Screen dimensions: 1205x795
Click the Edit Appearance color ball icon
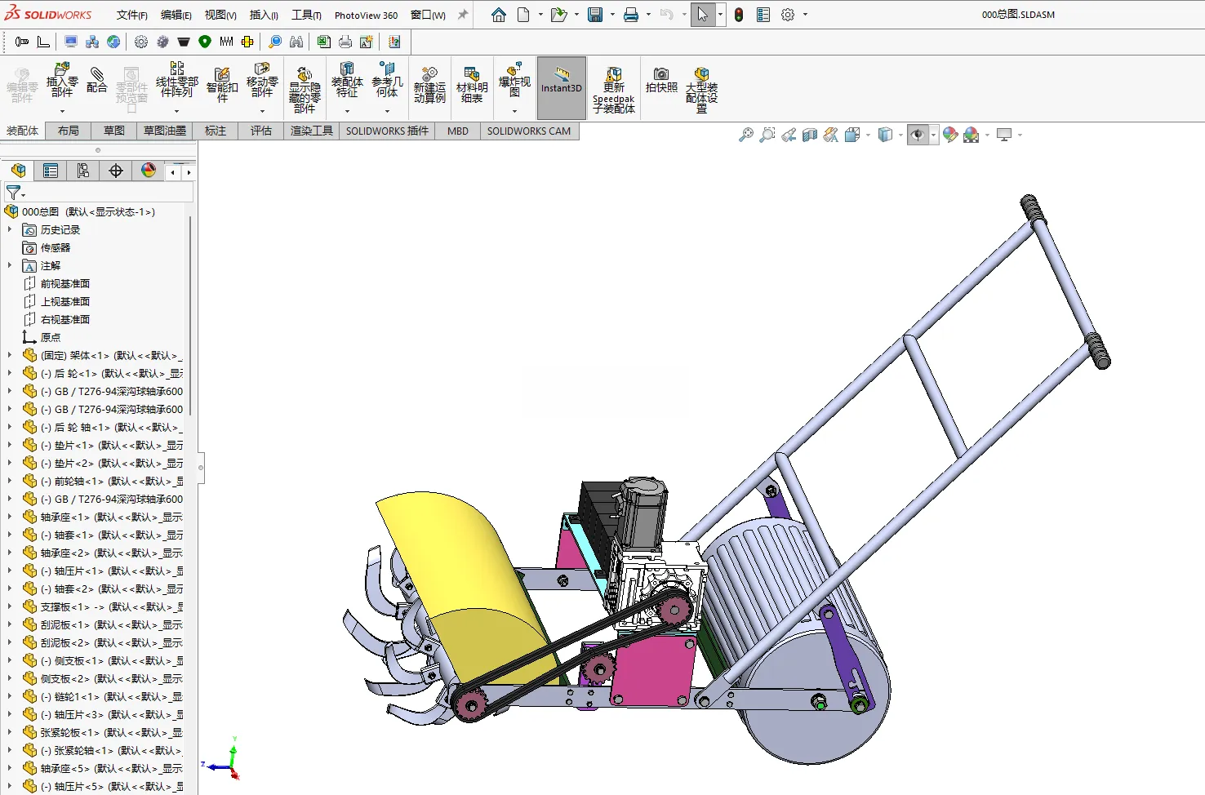tap(949, 135)
